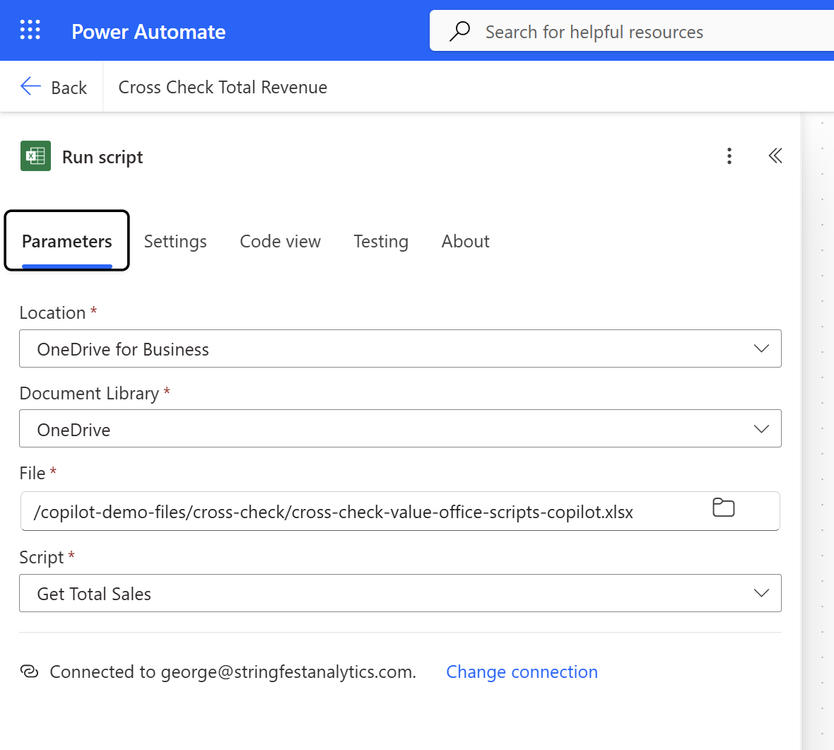The image size is (834, 750).
Task: Open the Document Library dropdown
Action: 761,428
